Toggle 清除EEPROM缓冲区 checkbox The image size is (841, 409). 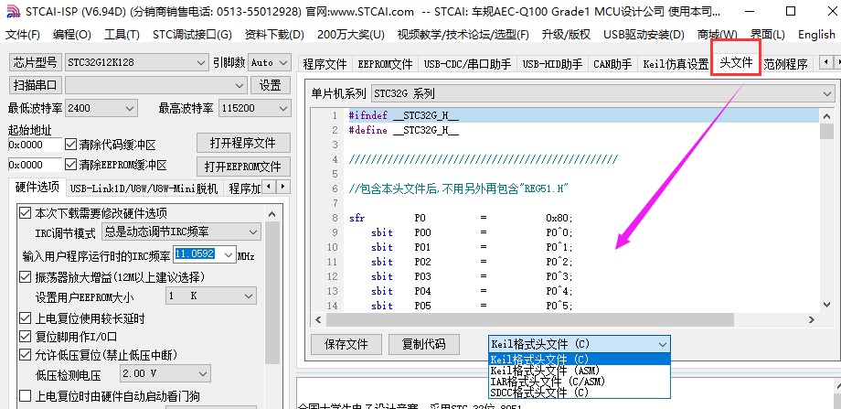tap(70, 165)
